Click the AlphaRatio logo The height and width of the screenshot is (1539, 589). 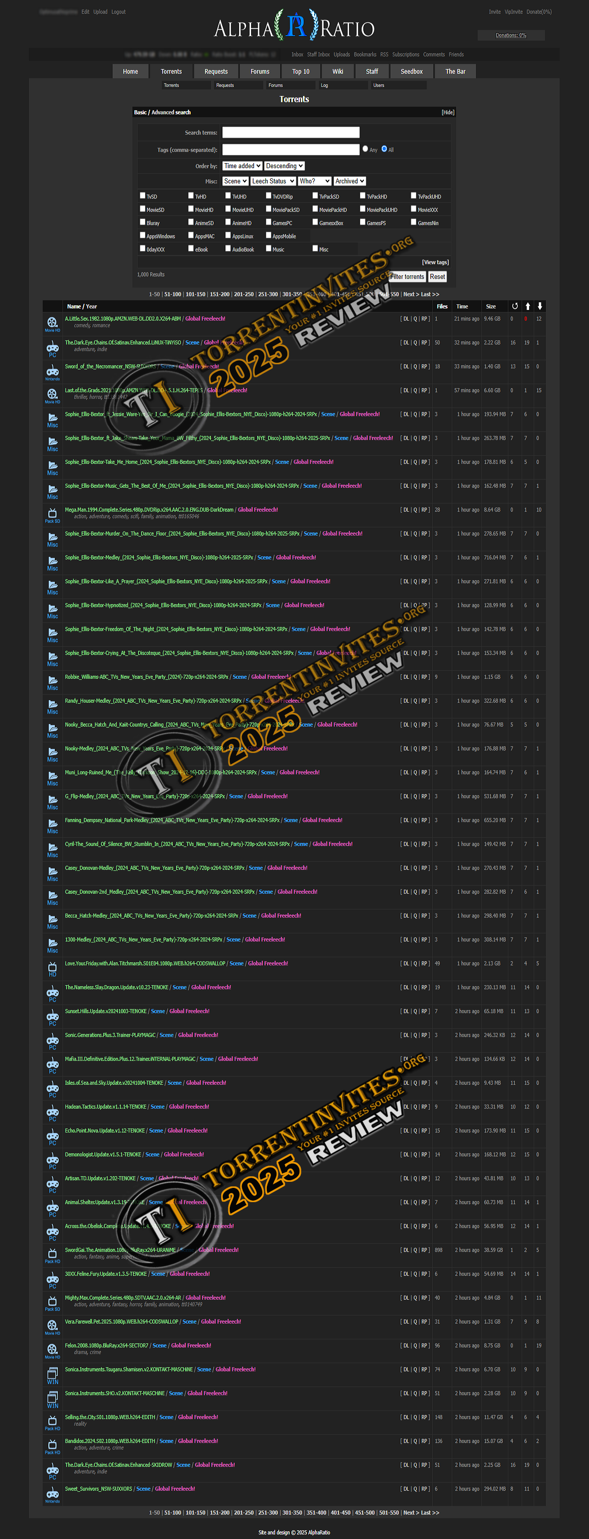(294, 26)
